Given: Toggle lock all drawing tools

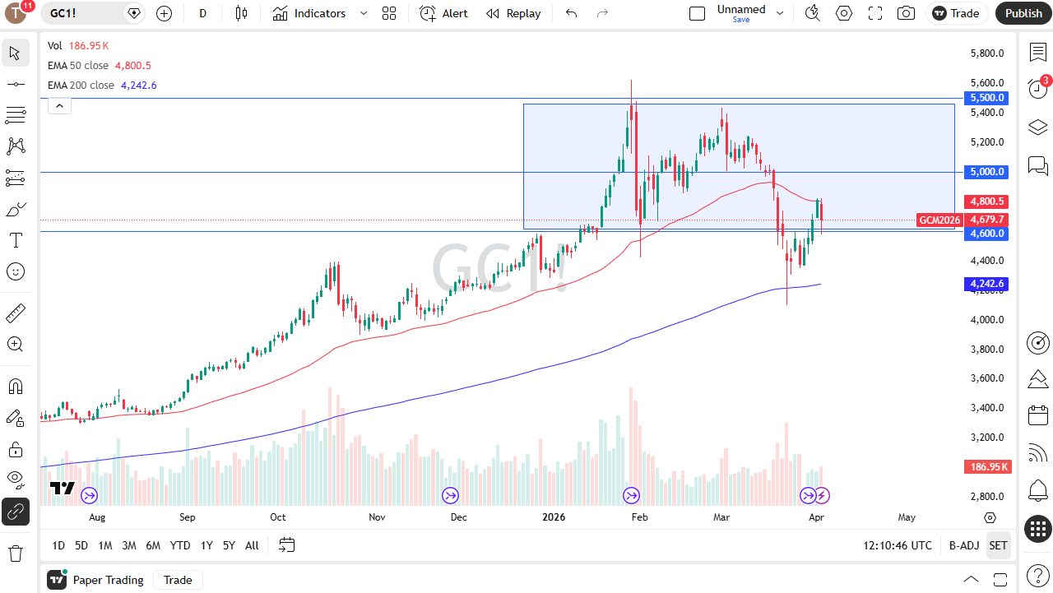Looking at the screenshot, I should point(15,449).
